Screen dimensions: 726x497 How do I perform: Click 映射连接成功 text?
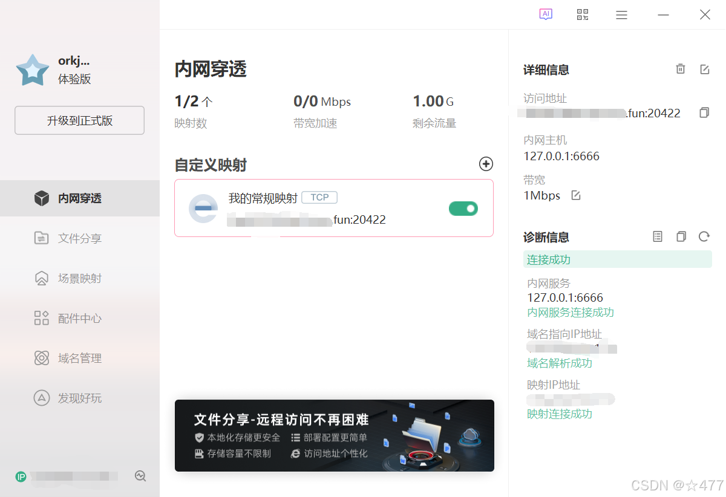coord(560,414)
